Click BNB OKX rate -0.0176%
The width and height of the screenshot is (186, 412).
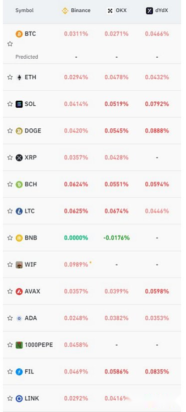click(x=116, y=238)
